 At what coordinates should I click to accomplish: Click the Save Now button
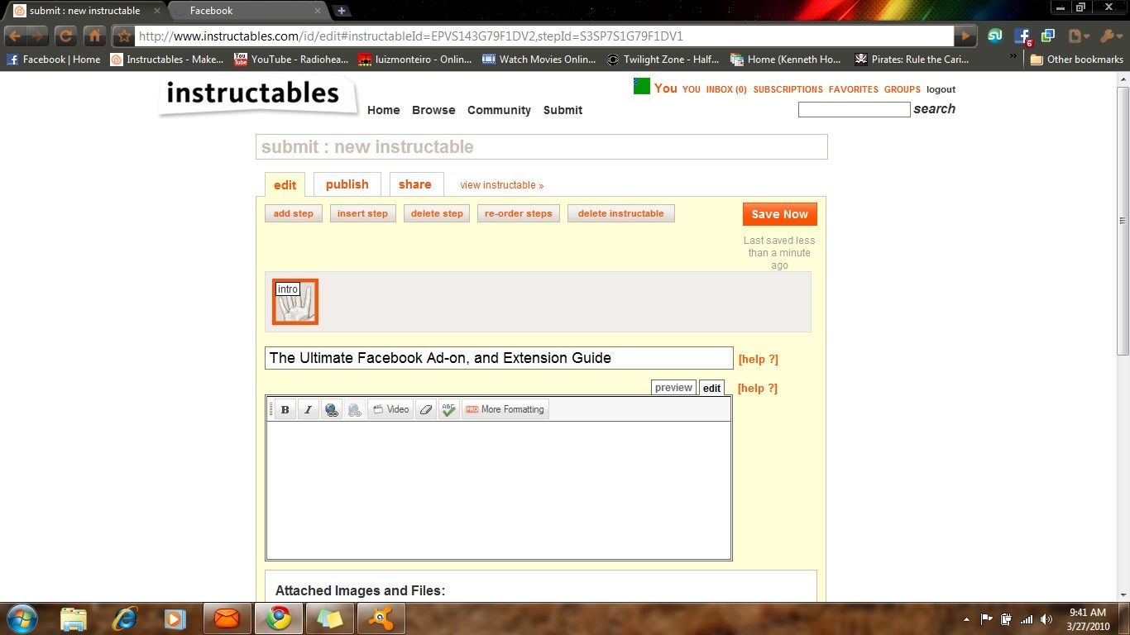pos(778,213)
